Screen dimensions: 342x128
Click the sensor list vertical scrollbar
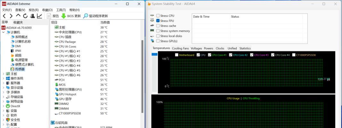143,76
